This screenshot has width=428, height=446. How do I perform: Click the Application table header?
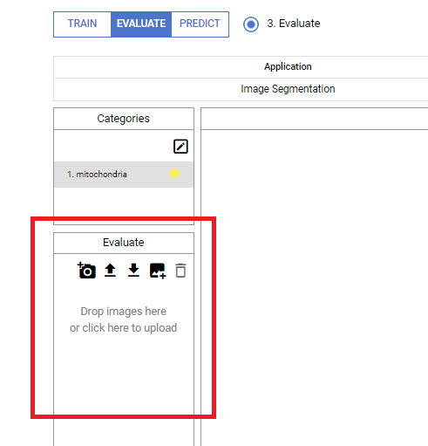pos(288,66)
